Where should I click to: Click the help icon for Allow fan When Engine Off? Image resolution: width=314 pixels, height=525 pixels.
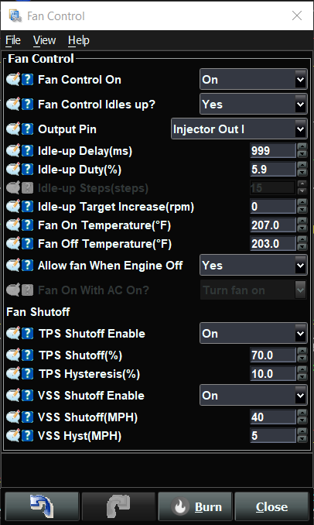[x=28, y=265]
